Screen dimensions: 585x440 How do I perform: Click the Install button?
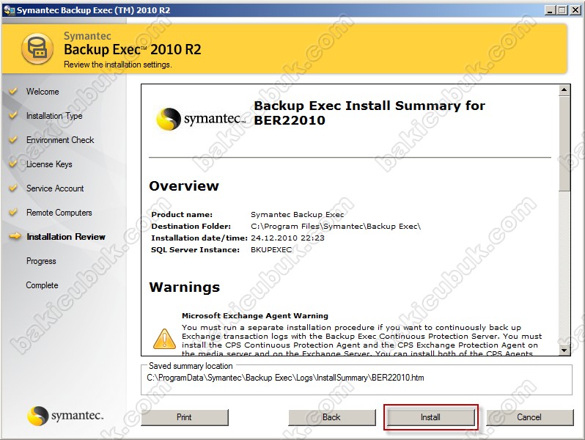(x=430, y=417)
